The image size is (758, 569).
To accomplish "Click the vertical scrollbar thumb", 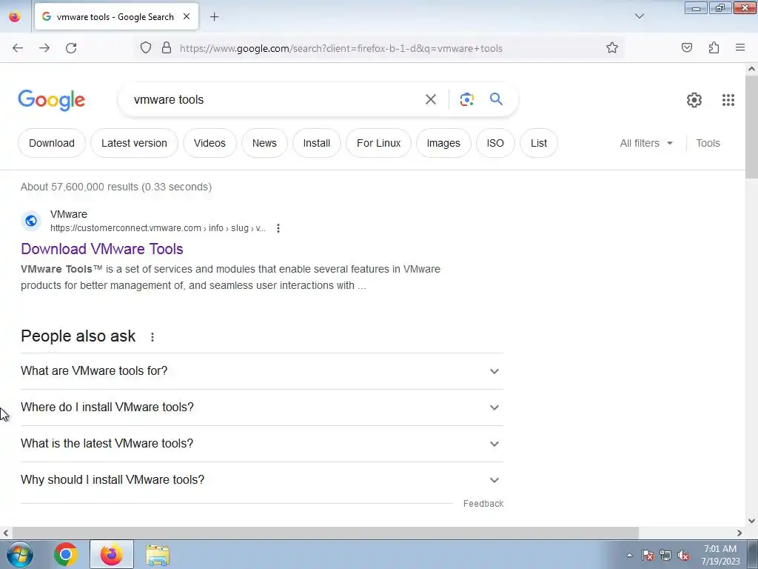I will (751, 127).
